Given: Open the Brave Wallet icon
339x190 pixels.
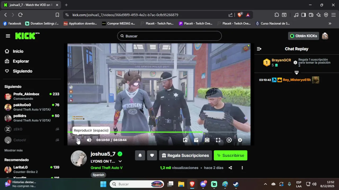Looking at the screenshot, I should tap(311, 15).
